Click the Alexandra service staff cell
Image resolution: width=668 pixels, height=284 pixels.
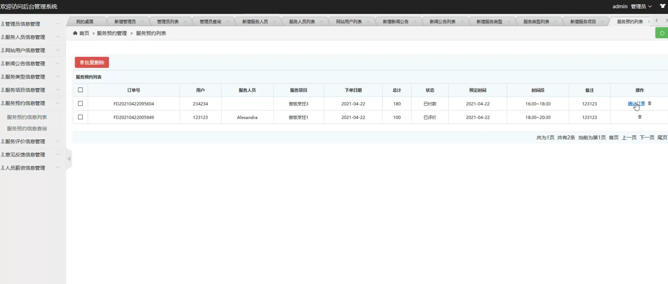(247, 117)
